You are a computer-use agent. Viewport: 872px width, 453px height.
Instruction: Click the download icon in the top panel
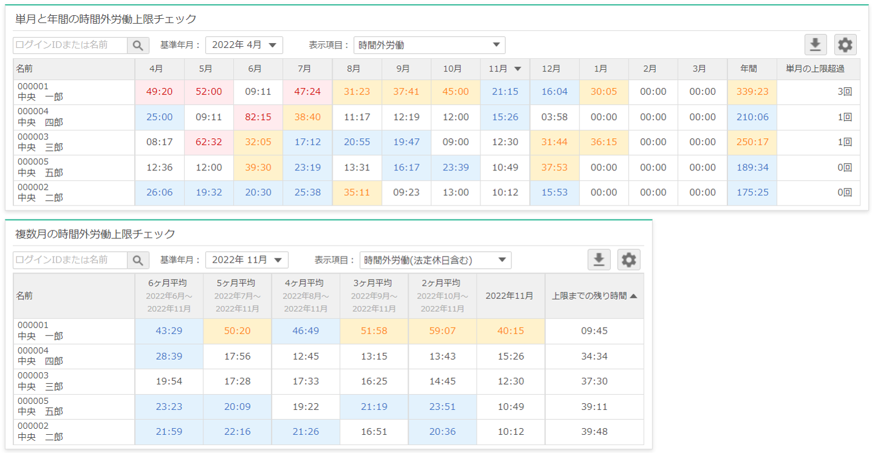[x=816, y=44]
